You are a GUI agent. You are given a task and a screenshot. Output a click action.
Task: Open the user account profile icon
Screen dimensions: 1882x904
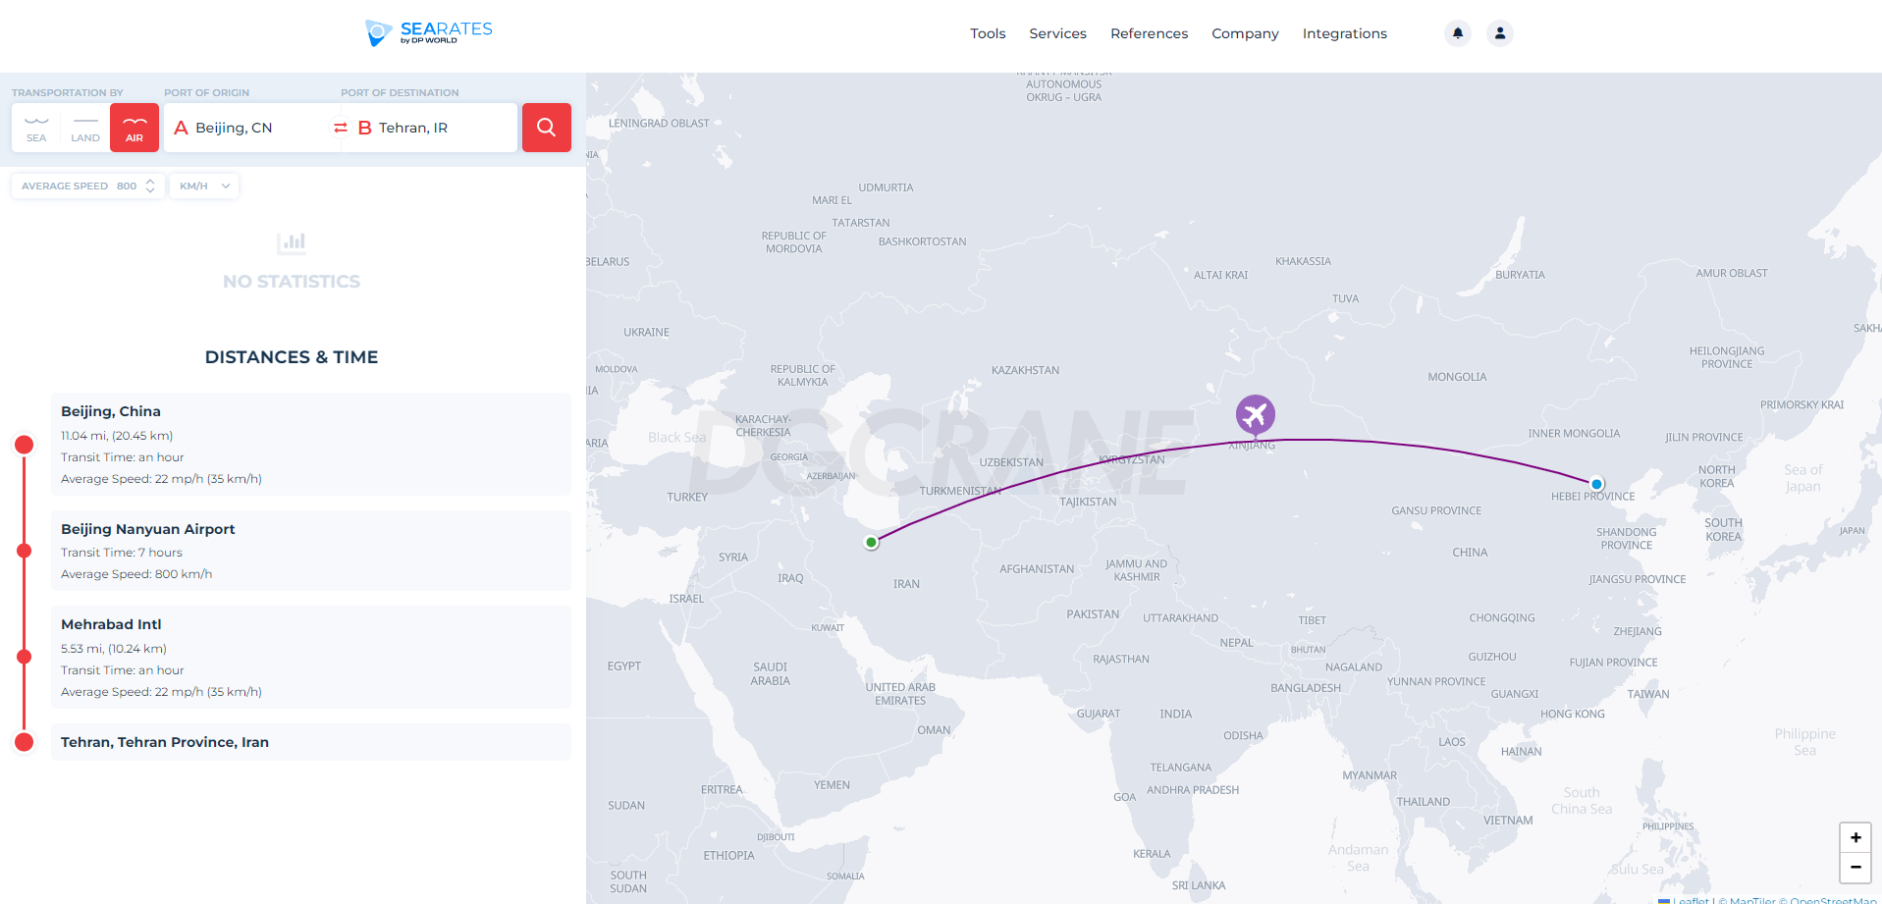[x=1500, y=33]
